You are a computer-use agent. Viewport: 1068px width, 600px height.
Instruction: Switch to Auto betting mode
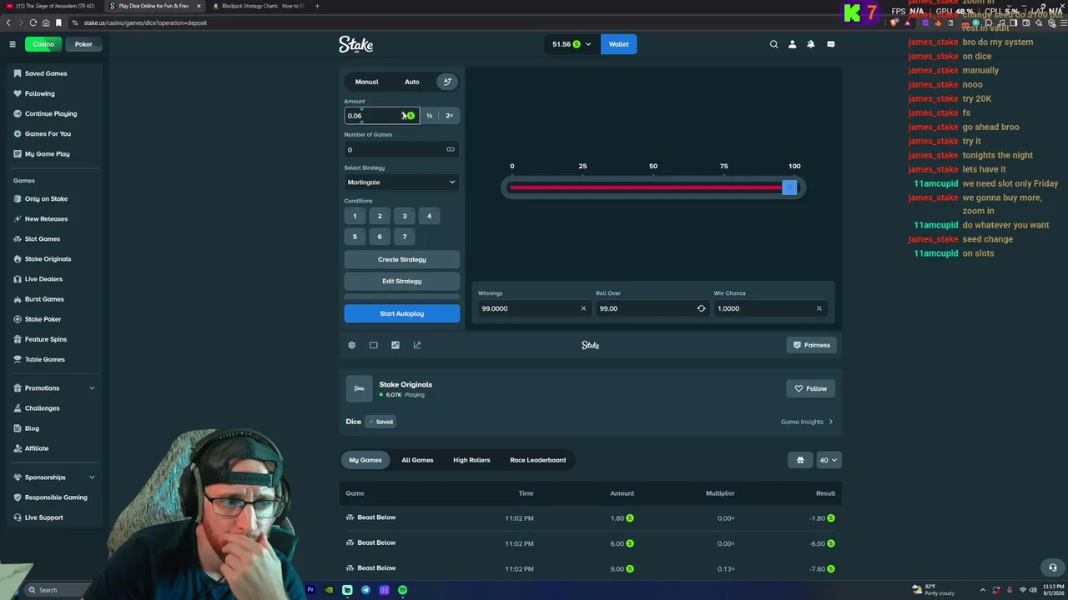pyautogui.click(x=412, y=82)
